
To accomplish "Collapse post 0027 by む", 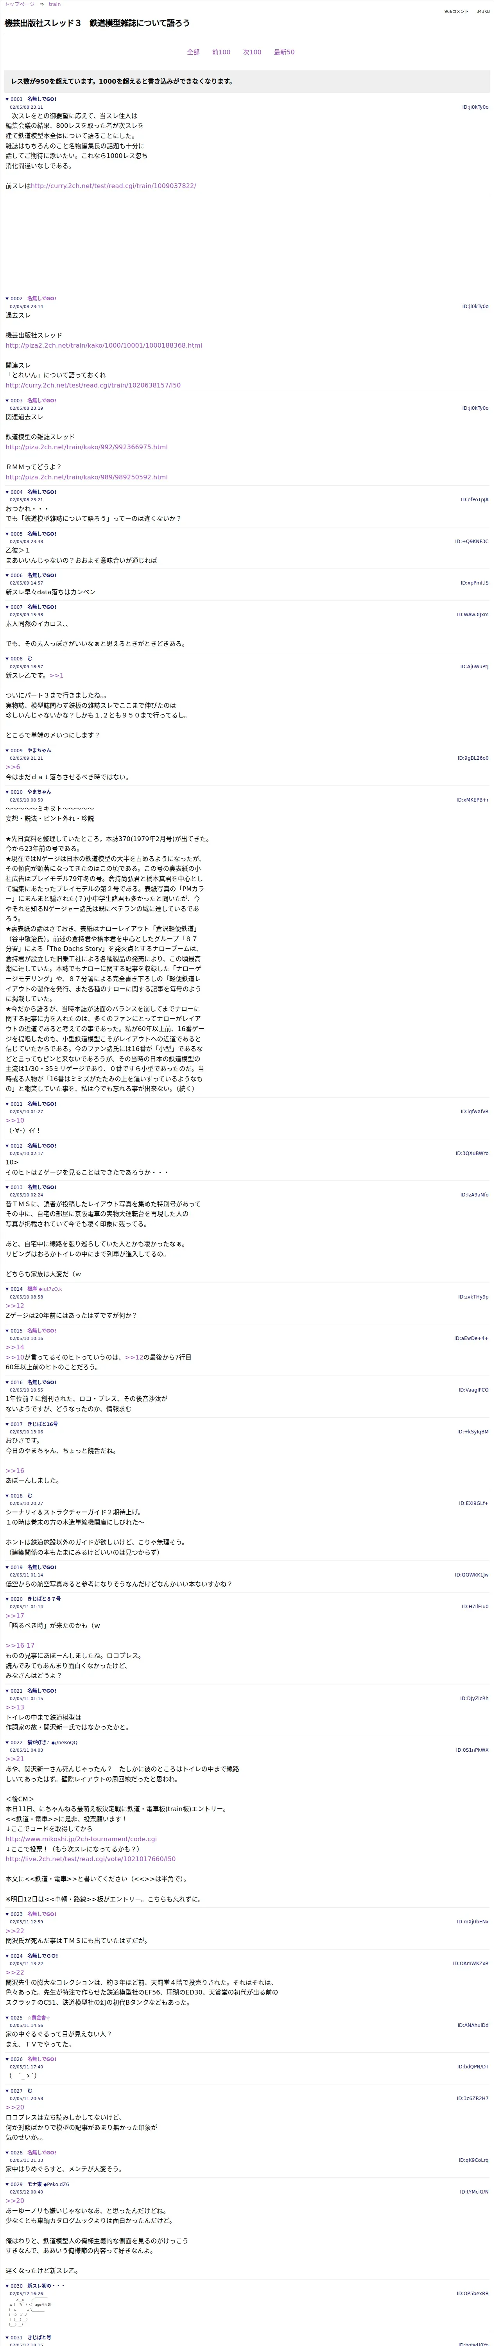I will tap(7, 2091).
